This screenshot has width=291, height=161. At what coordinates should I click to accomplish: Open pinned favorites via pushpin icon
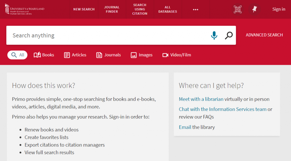click(254, 9)
